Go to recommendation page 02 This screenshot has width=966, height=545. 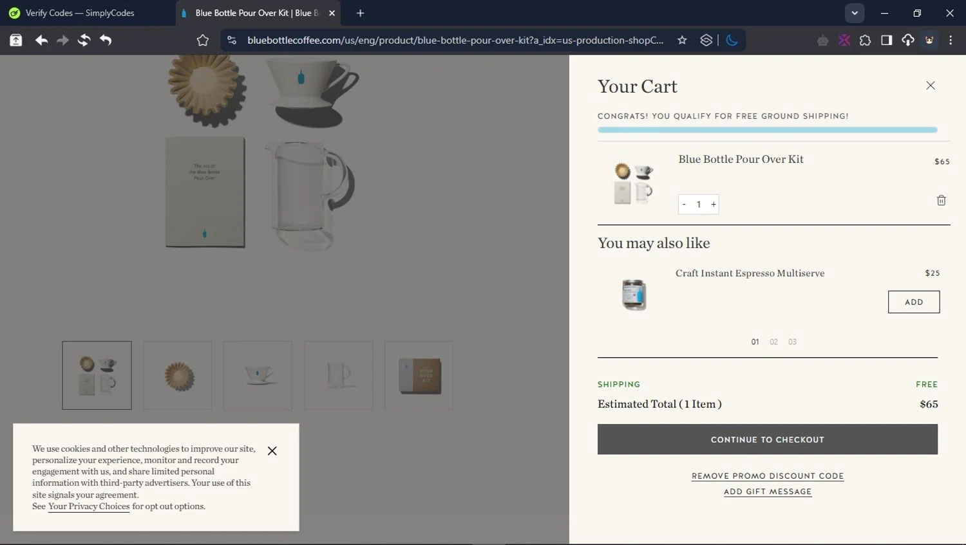click(x=773, y=342)
